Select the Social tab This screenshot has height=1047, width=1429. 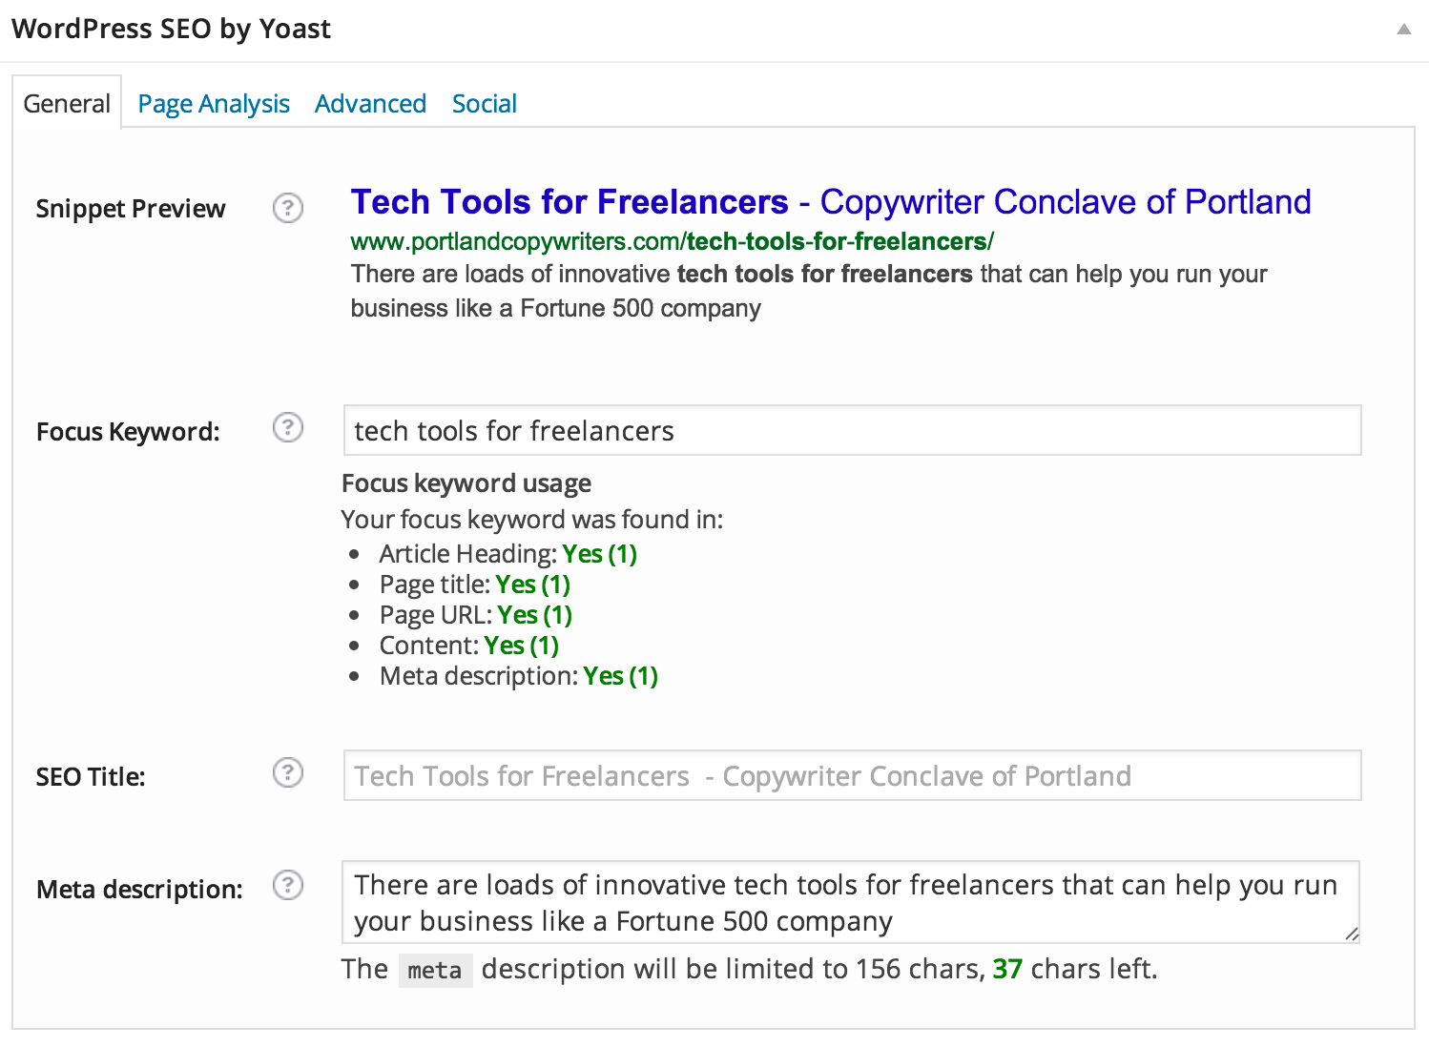pos(484,103)
